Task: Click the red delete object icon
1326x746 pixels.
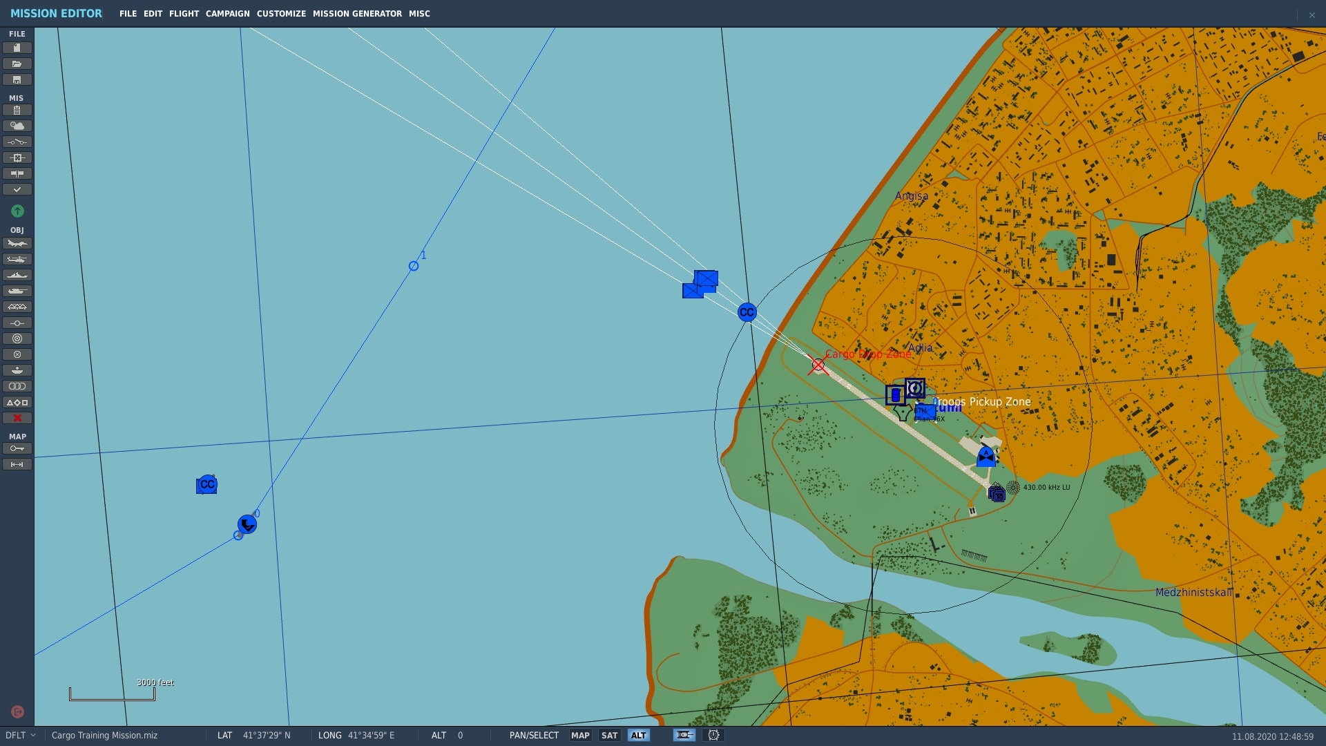Action: (x=17, y=419)
